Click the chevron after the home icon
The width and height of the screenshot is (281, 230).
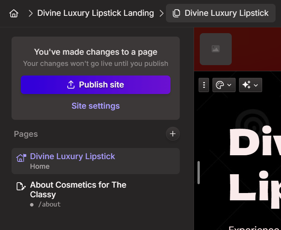[30, 13]
